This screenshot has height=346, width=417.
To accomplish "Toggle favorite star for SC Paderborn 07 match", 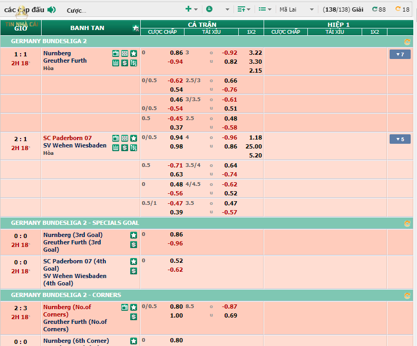I will (x=134, y=138).
